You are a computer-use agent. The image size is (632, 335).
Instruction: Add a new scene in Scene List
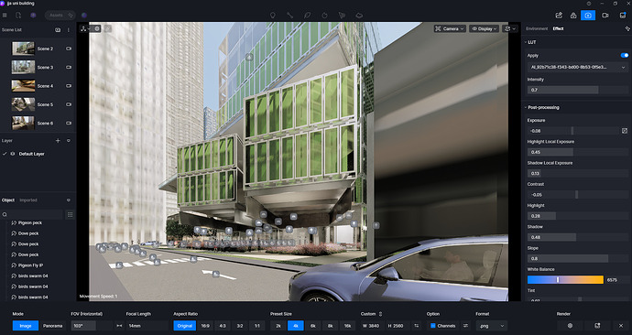[58, 30]
